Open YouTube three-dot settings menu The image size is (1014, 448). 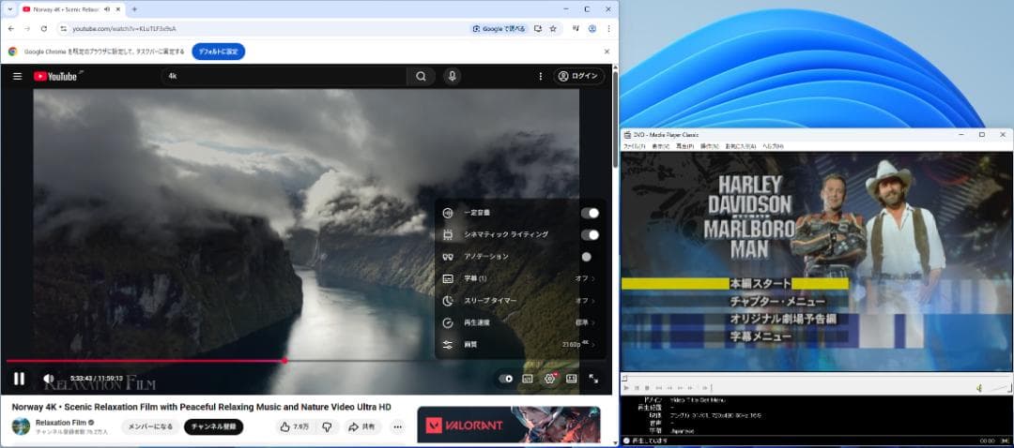point(541,76)
